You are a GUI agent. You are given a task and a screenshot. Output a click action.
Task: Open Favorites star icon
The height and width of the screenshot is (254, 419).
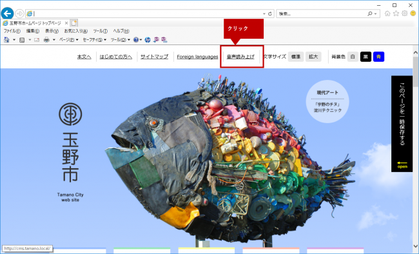pyautogui.click(x=396, y=14)
